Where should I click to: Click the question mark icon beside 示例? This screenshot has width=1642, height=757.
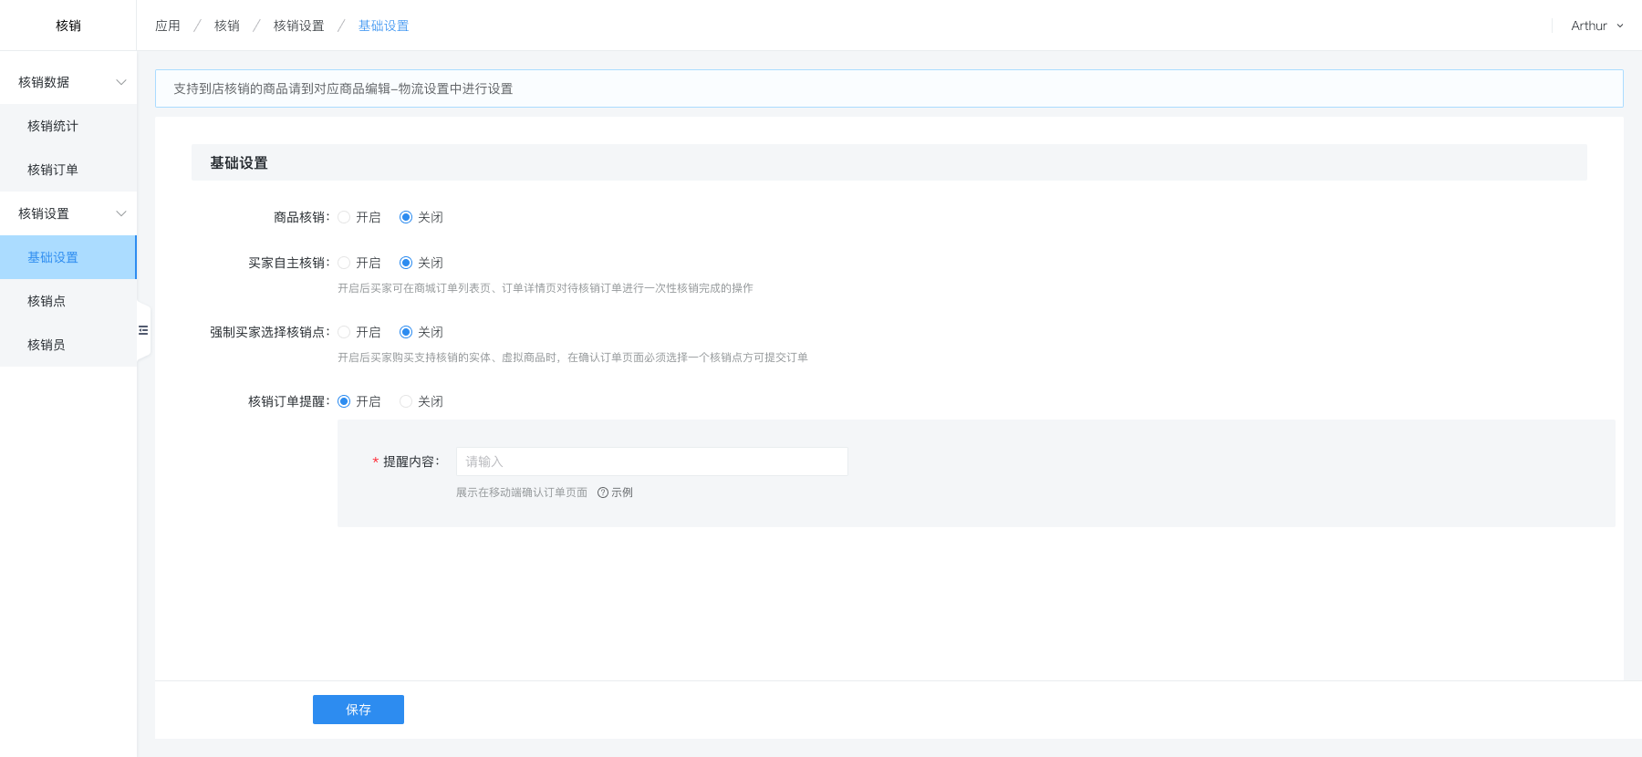[602, 493]
